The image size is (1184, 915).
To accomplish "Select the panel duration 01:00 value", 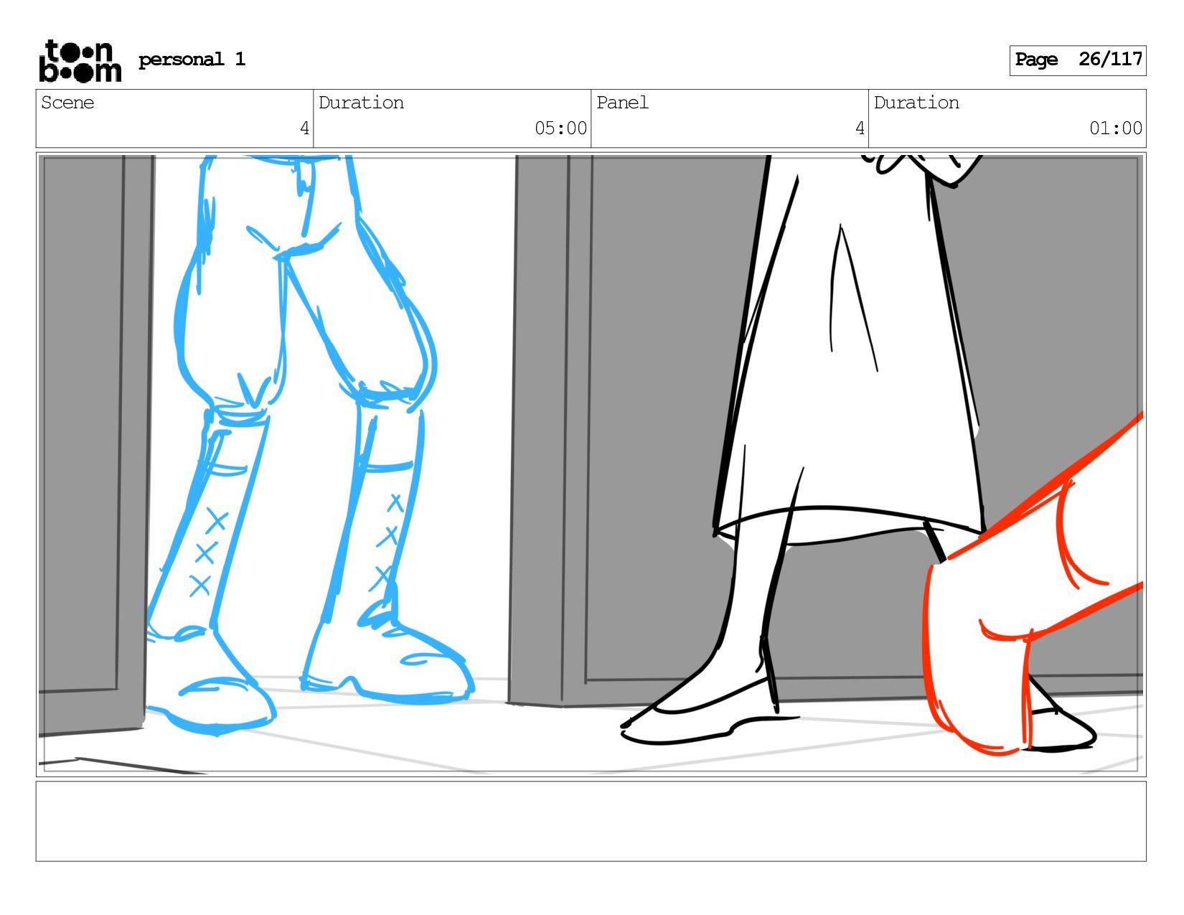I will pyautogui.click(x=1116, y=128).
